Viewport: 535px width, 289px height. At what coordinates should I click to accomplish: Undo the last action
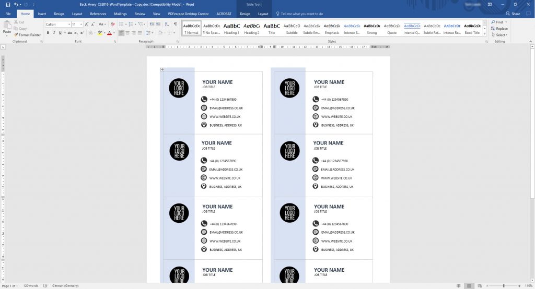pyautogui.click(x=16, y=4)
